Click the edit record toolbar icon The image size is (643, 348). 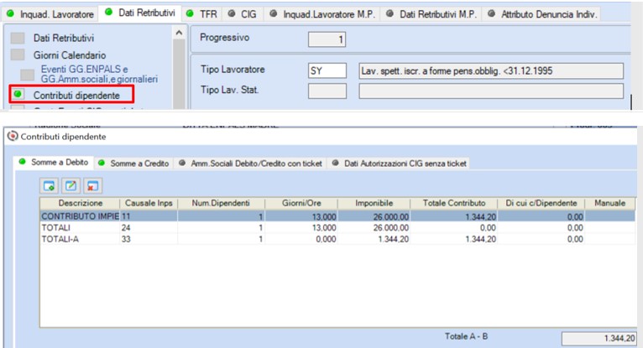[x=71, y=186]
